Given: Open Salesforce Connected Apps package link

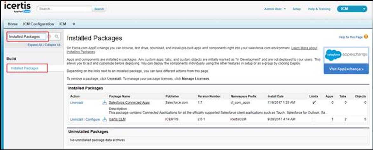Looking at the screenshot, I should (129, 103).
